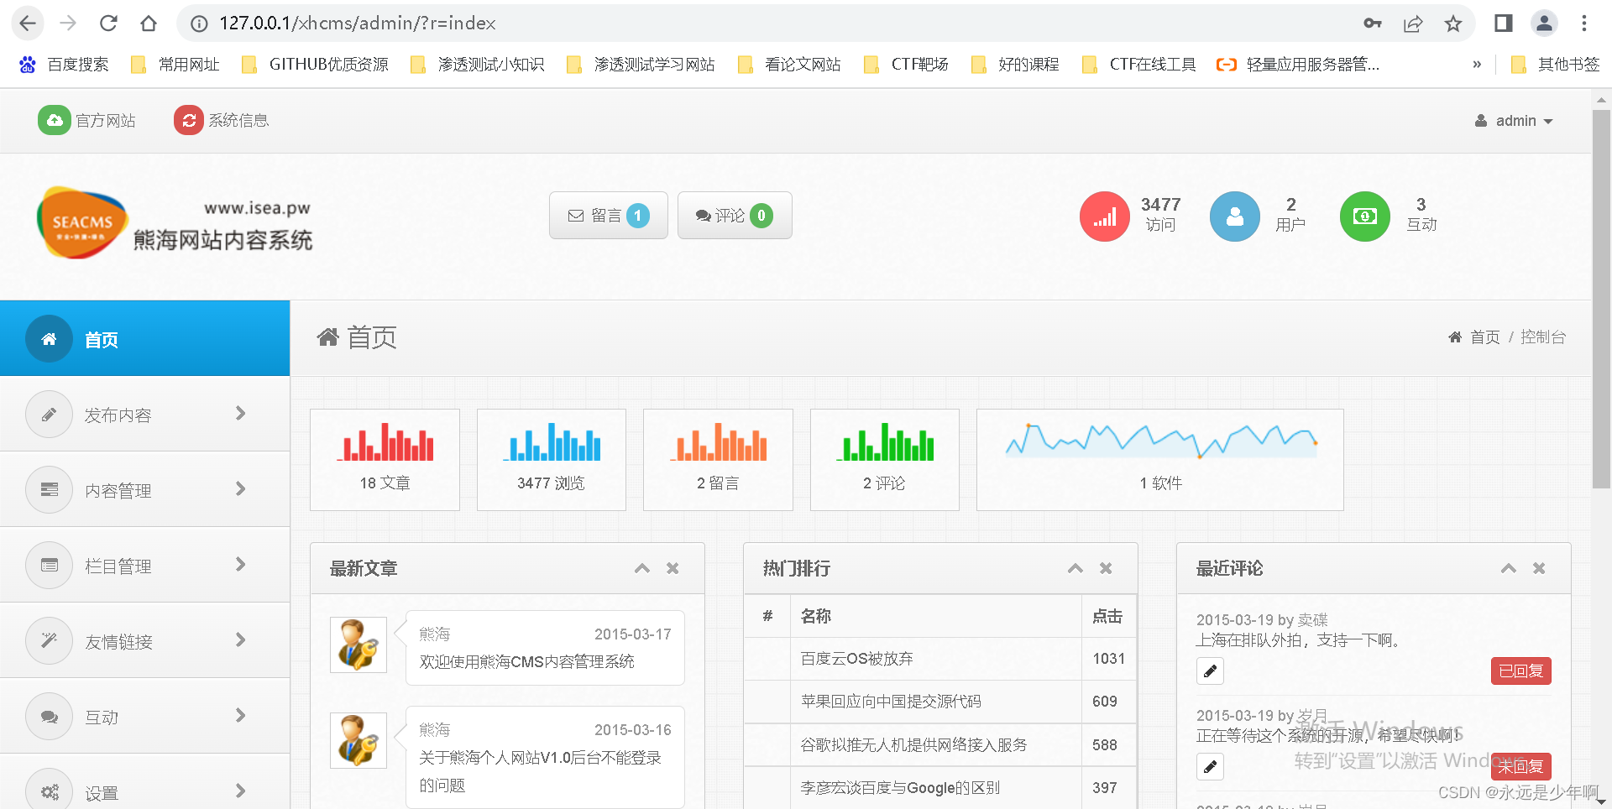
Task: Click 李彦宏谈百度与Google的区别 row
Action: tap(900, 788)
